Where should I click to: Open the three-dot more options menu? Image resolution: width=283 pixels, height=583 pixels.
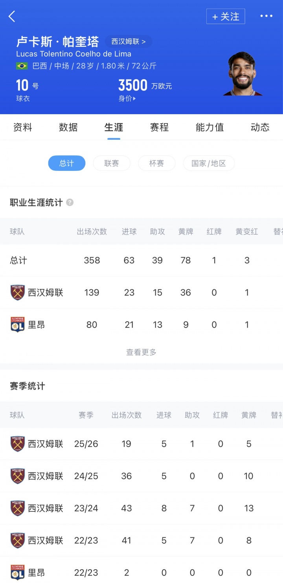[x=266, y=16]
